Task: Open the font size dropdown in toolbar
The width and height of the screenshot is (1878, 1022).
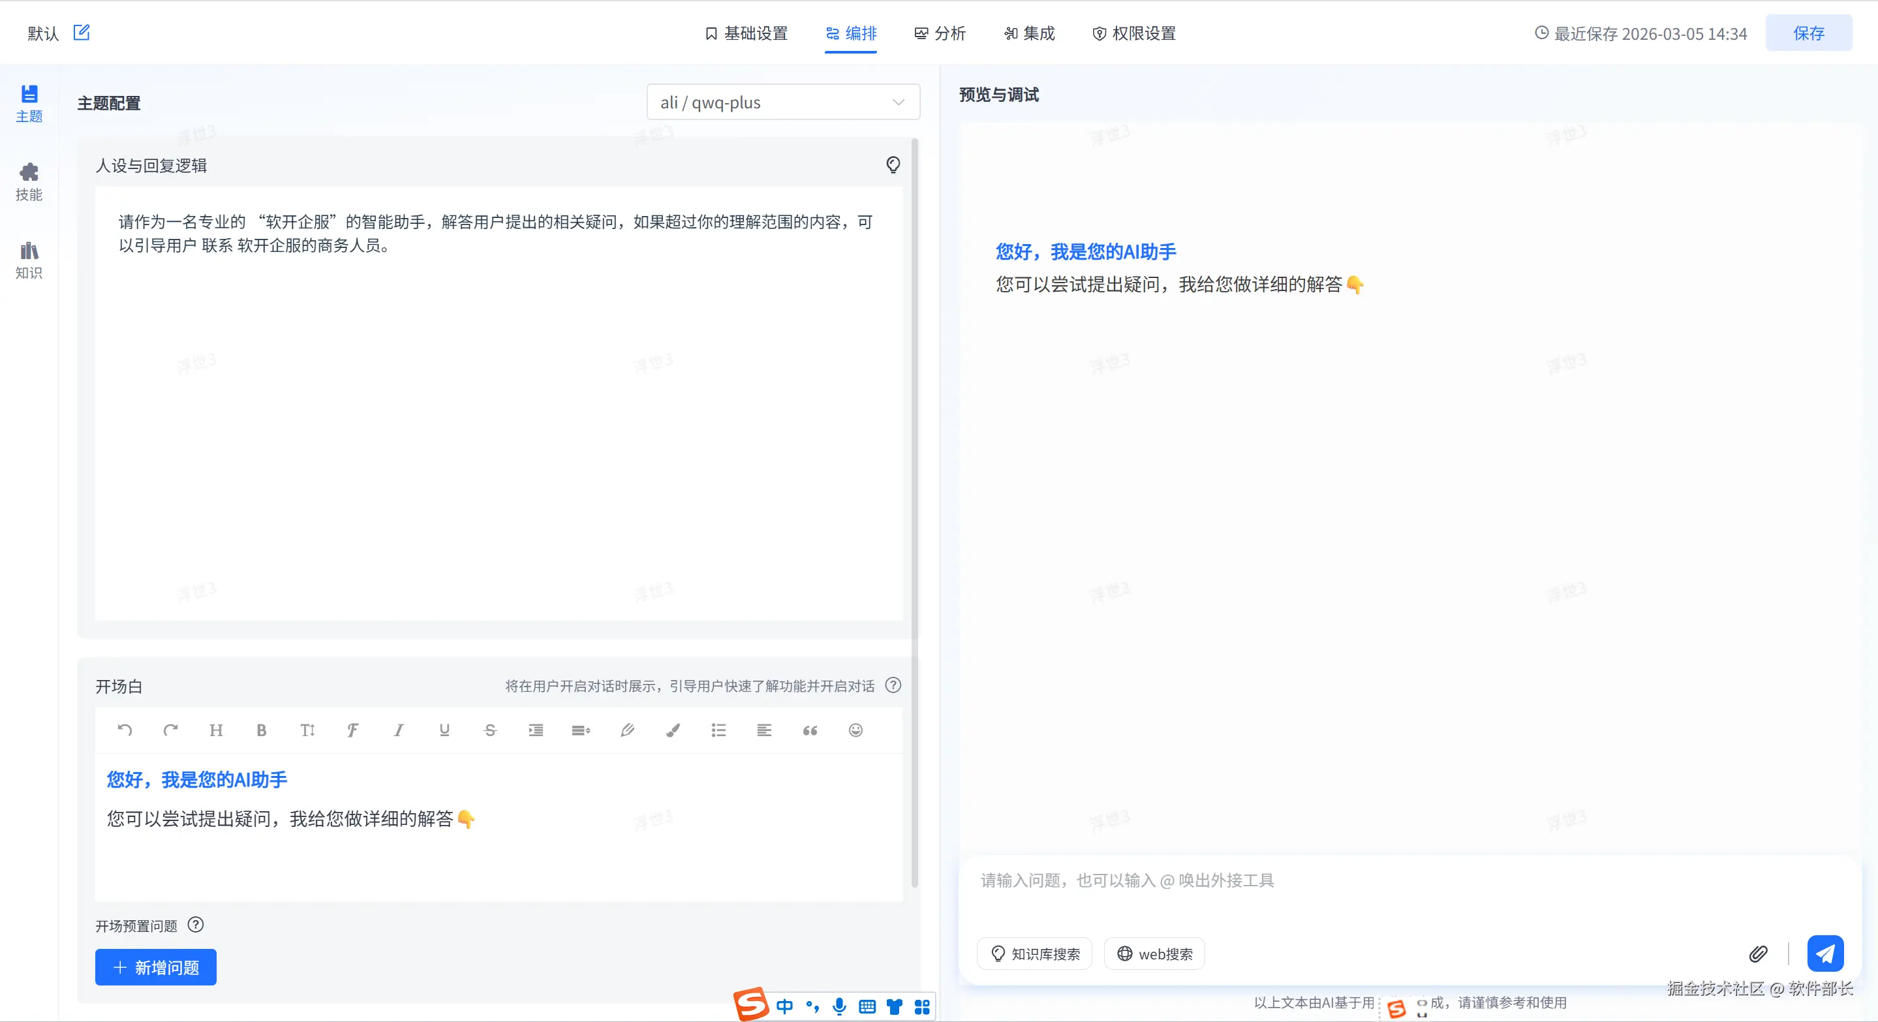Action: [x=307, y=730]
